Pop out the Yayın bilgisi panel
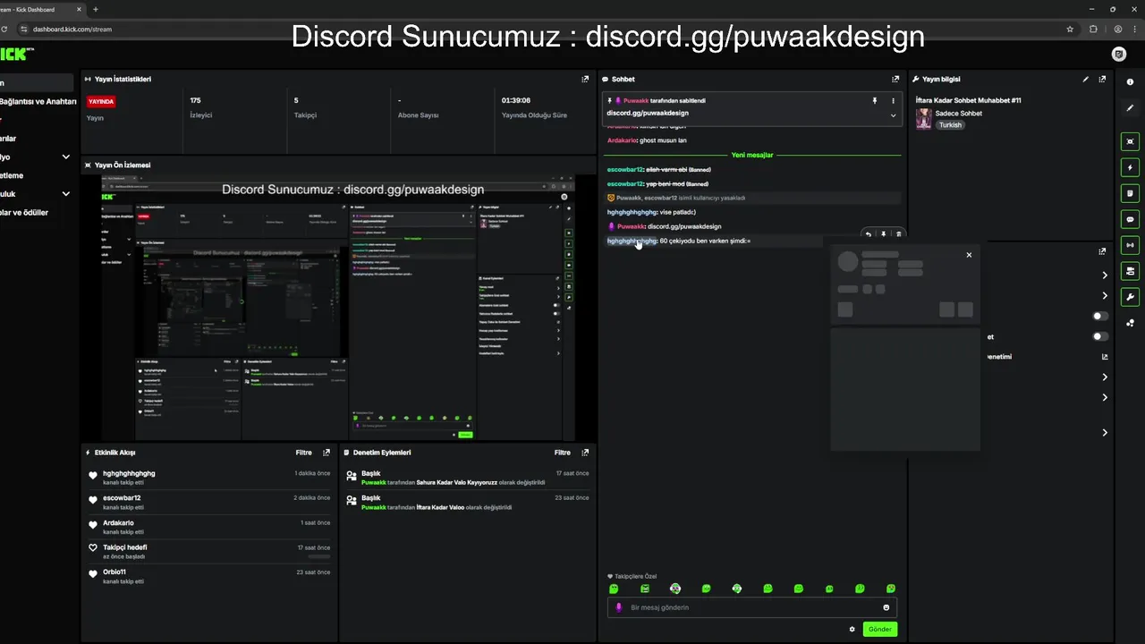 1102,79
